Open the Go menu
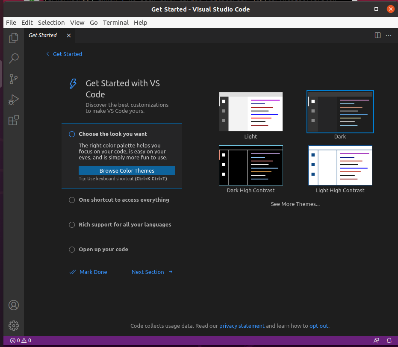The height and width of the screenshot is (347, 398). click(x=94, y=23)
